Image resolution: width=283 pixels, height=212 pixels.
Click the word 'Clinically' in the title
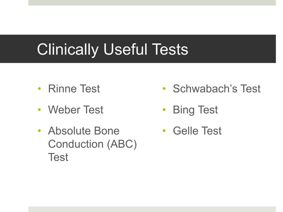68,50
